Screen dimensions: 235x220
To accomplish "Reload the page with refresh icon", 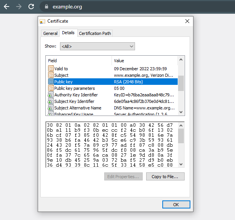I will point(31,7).
